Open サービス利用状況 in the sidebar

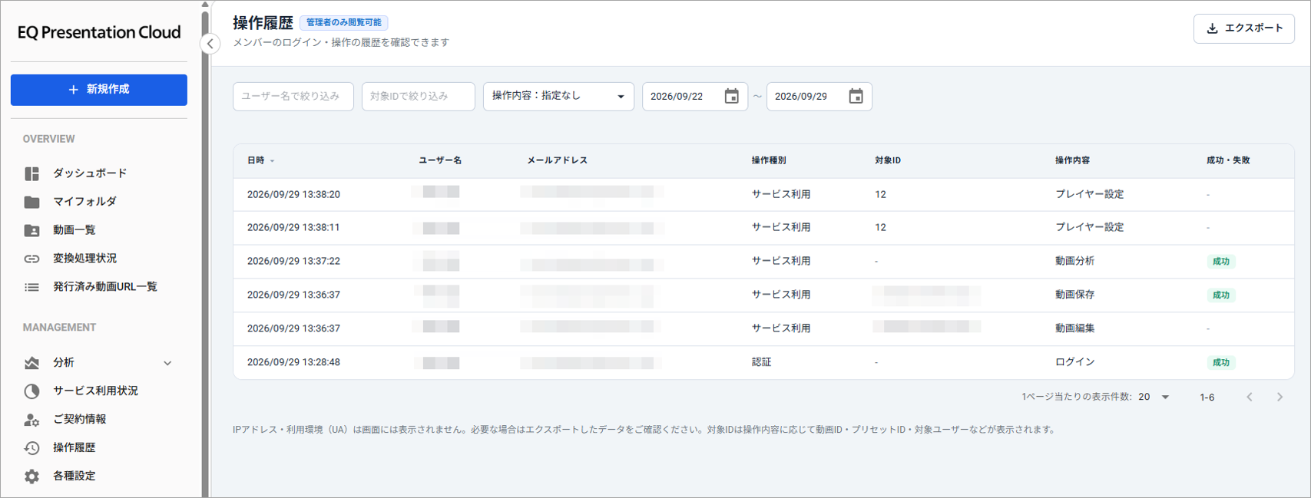tap(95, 391)
